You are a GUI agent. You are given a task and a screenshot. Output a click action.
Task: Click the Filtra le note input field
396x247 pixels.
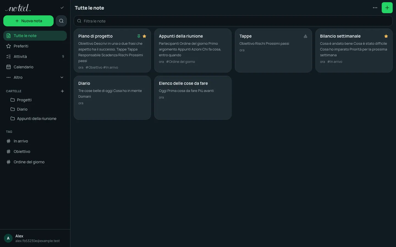233,21
